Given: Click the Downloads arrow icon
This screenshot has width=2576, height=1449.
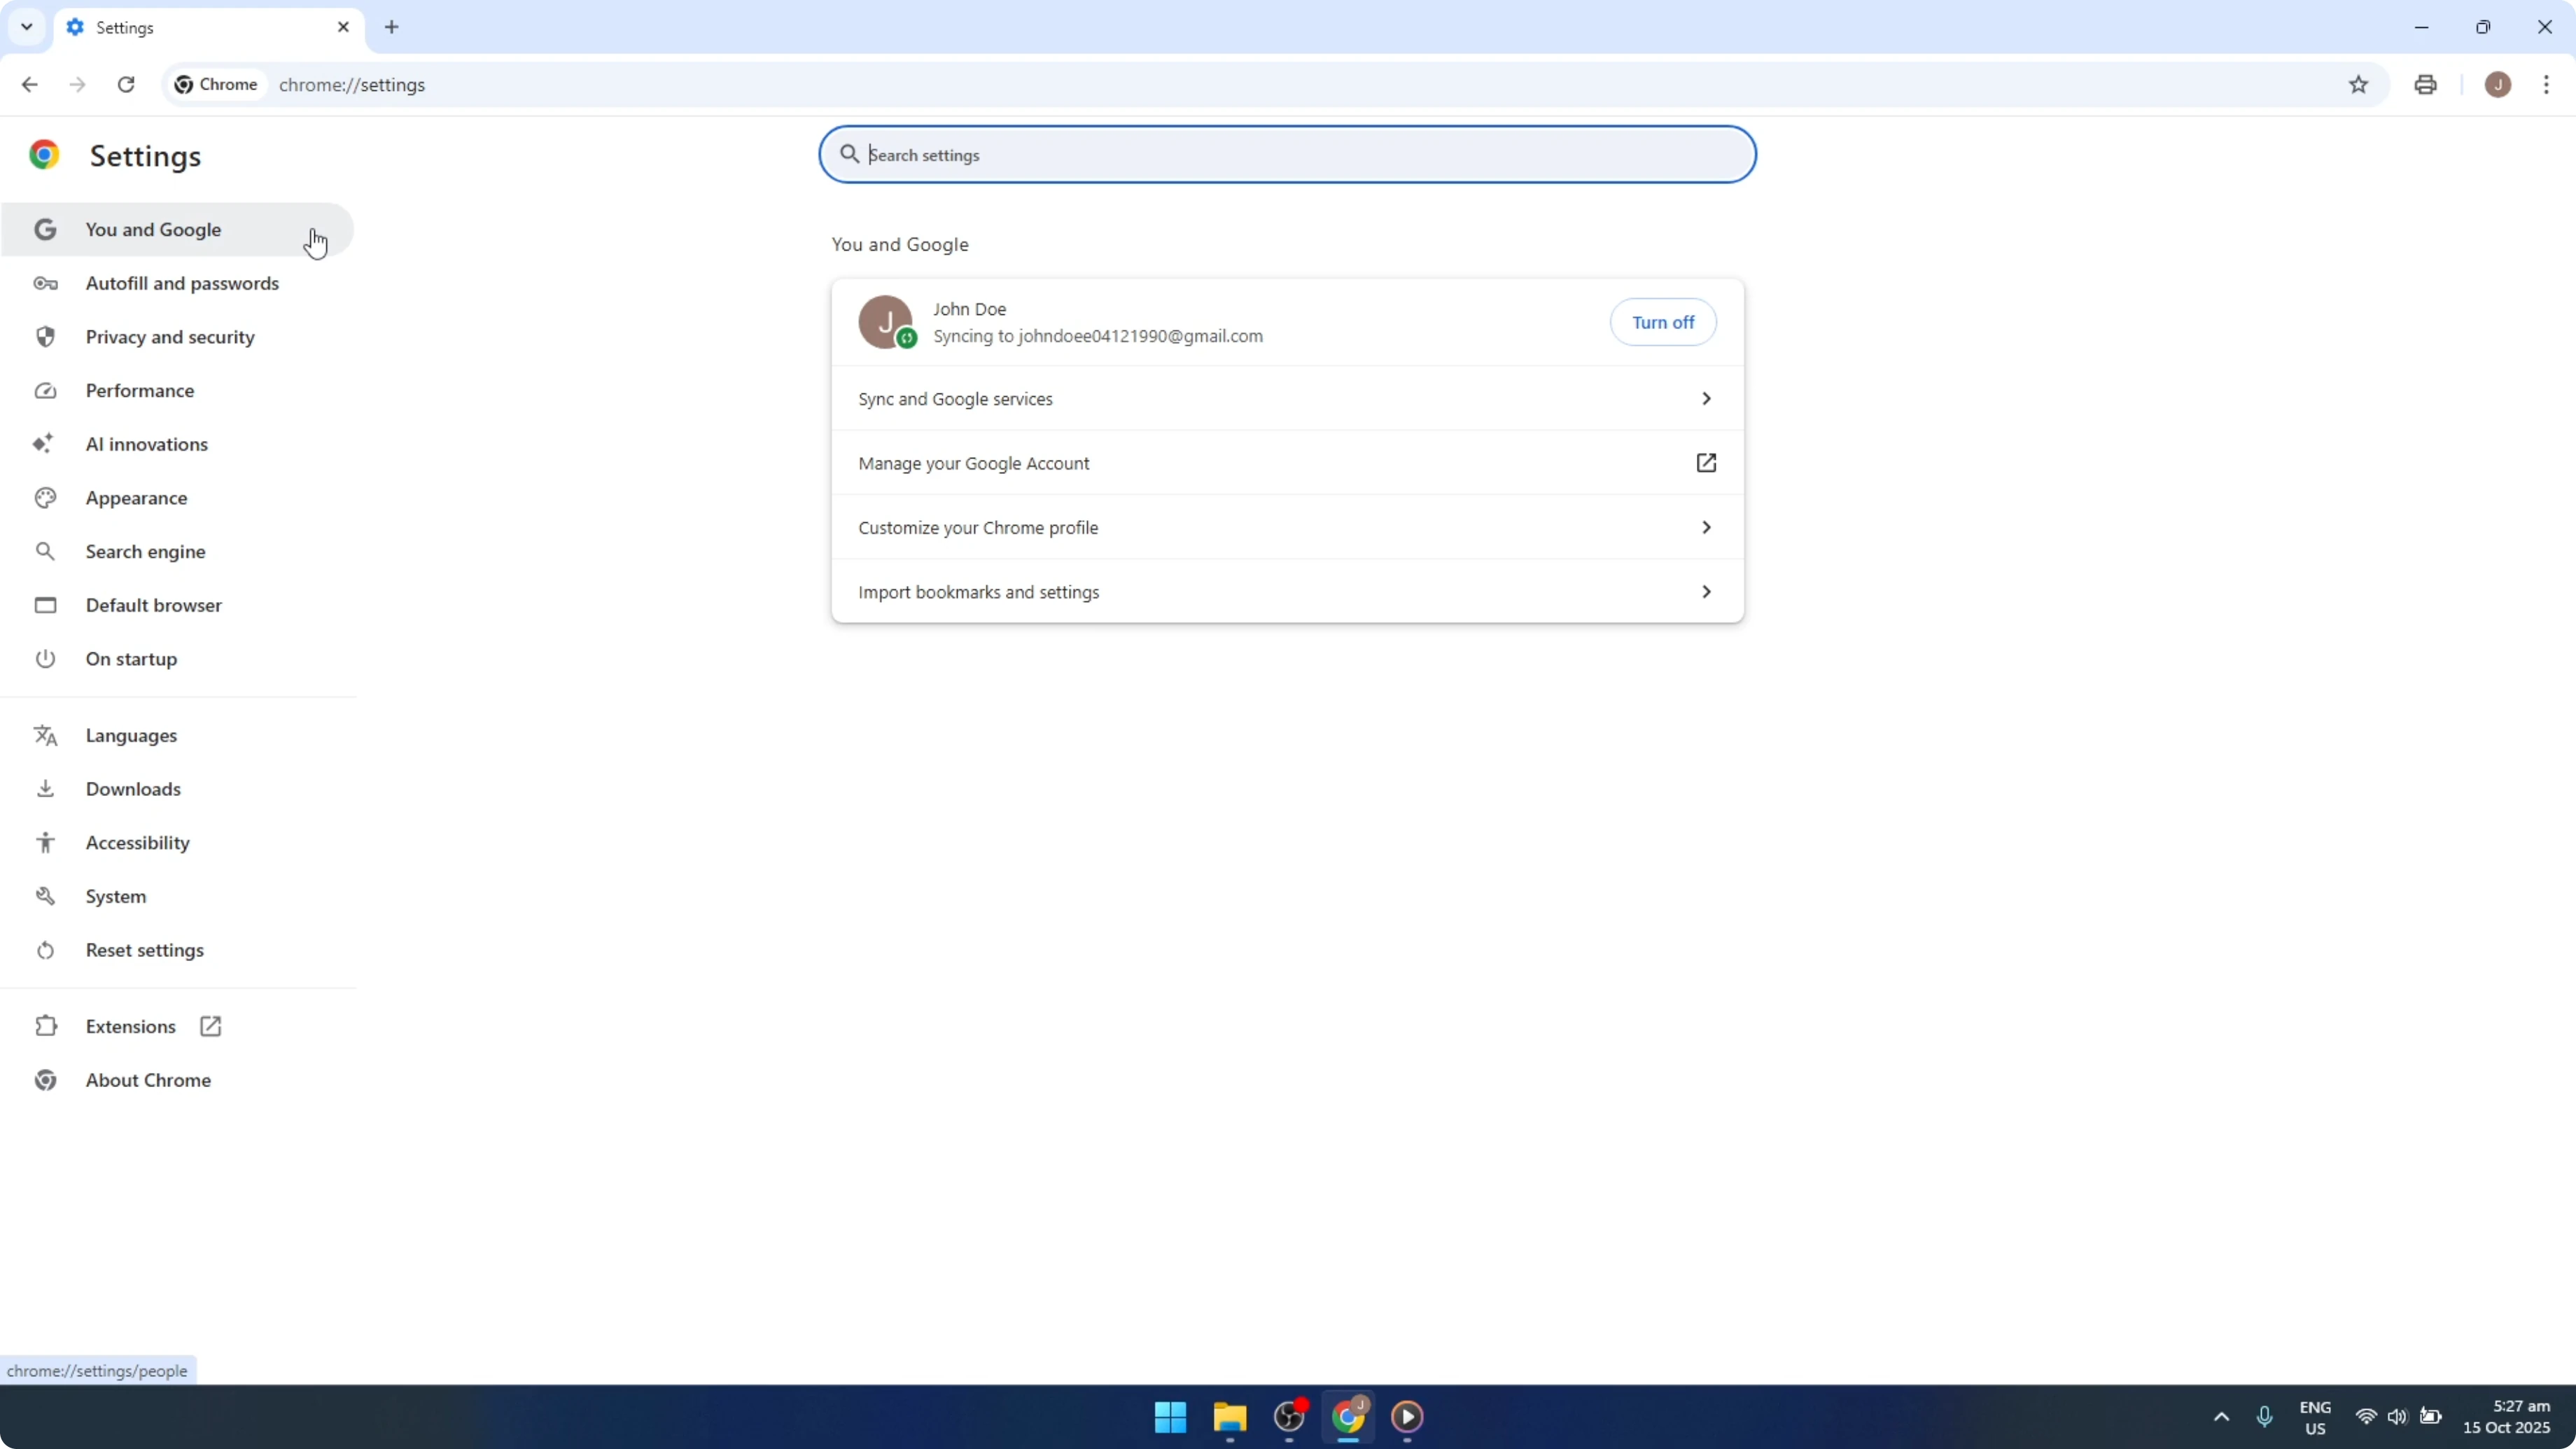Looking at the screenshot, I should [x=45, y=788].
